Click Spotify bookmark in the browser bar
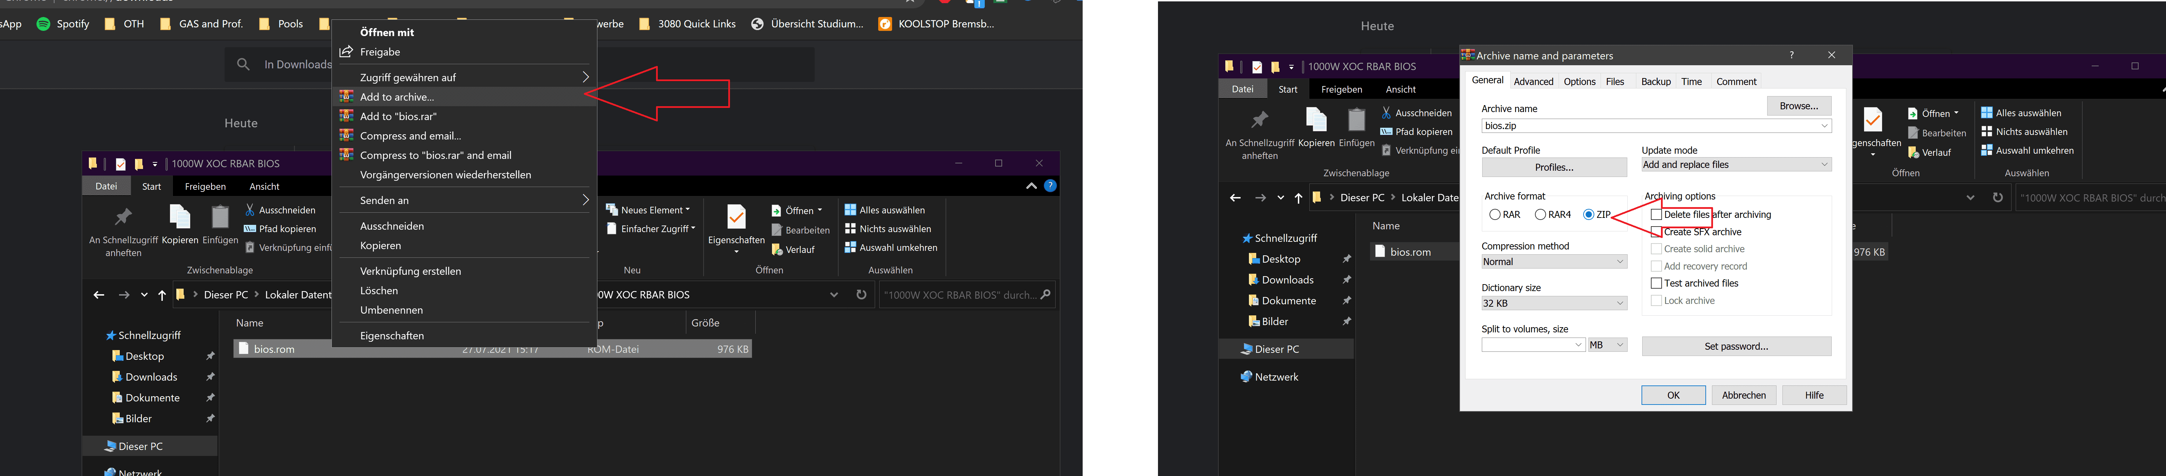 point(64,24)
